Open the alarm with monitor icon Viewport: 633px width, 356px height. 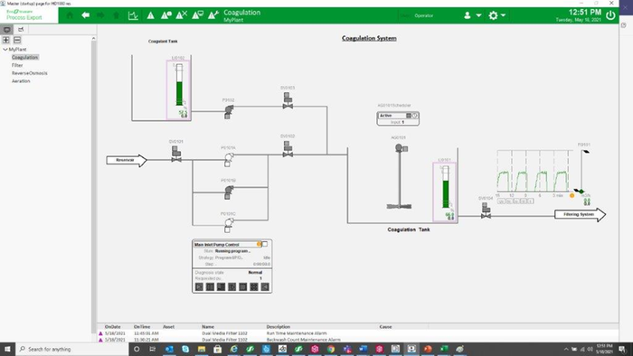point(197,15)
